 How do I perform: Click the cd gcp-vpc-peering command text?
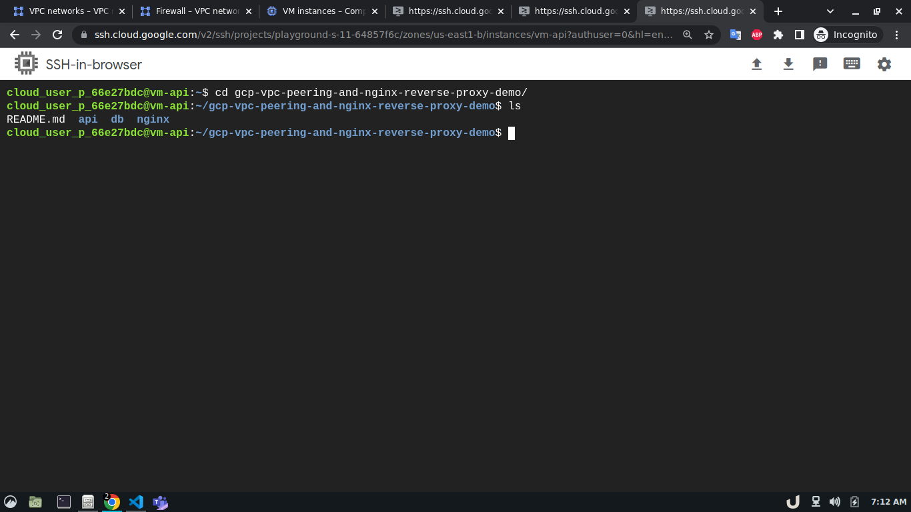tap(371, 93)
